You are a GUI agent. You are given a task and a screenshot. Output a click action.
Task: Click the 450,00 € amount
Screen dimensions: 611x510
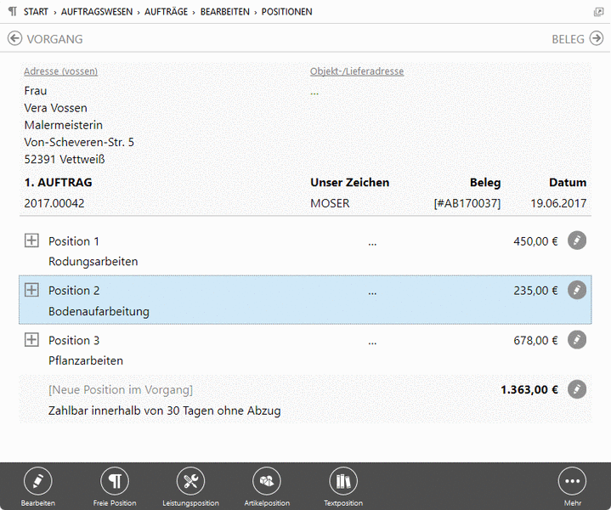coord(535,241)
